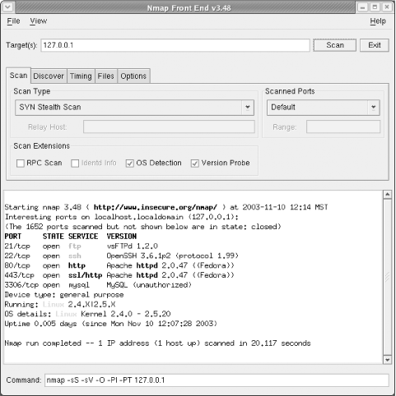Click the output scrollbar down arrow
396x396 pixels.
387,360
